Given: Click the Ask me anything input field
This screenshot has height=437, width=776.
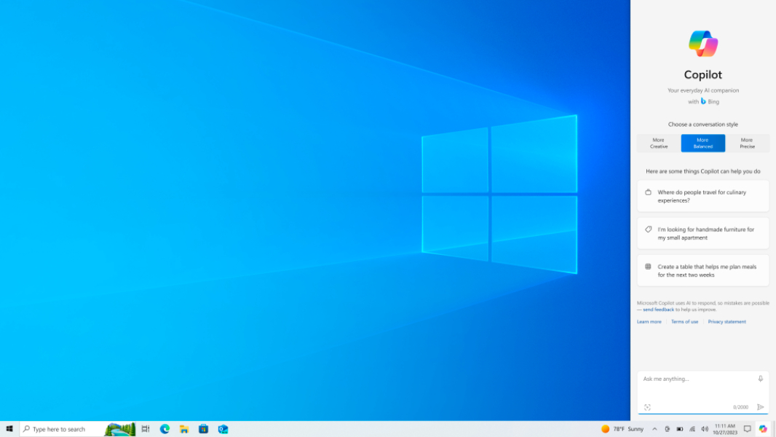Looking at the screenshot, I should (x=692, y=378).
